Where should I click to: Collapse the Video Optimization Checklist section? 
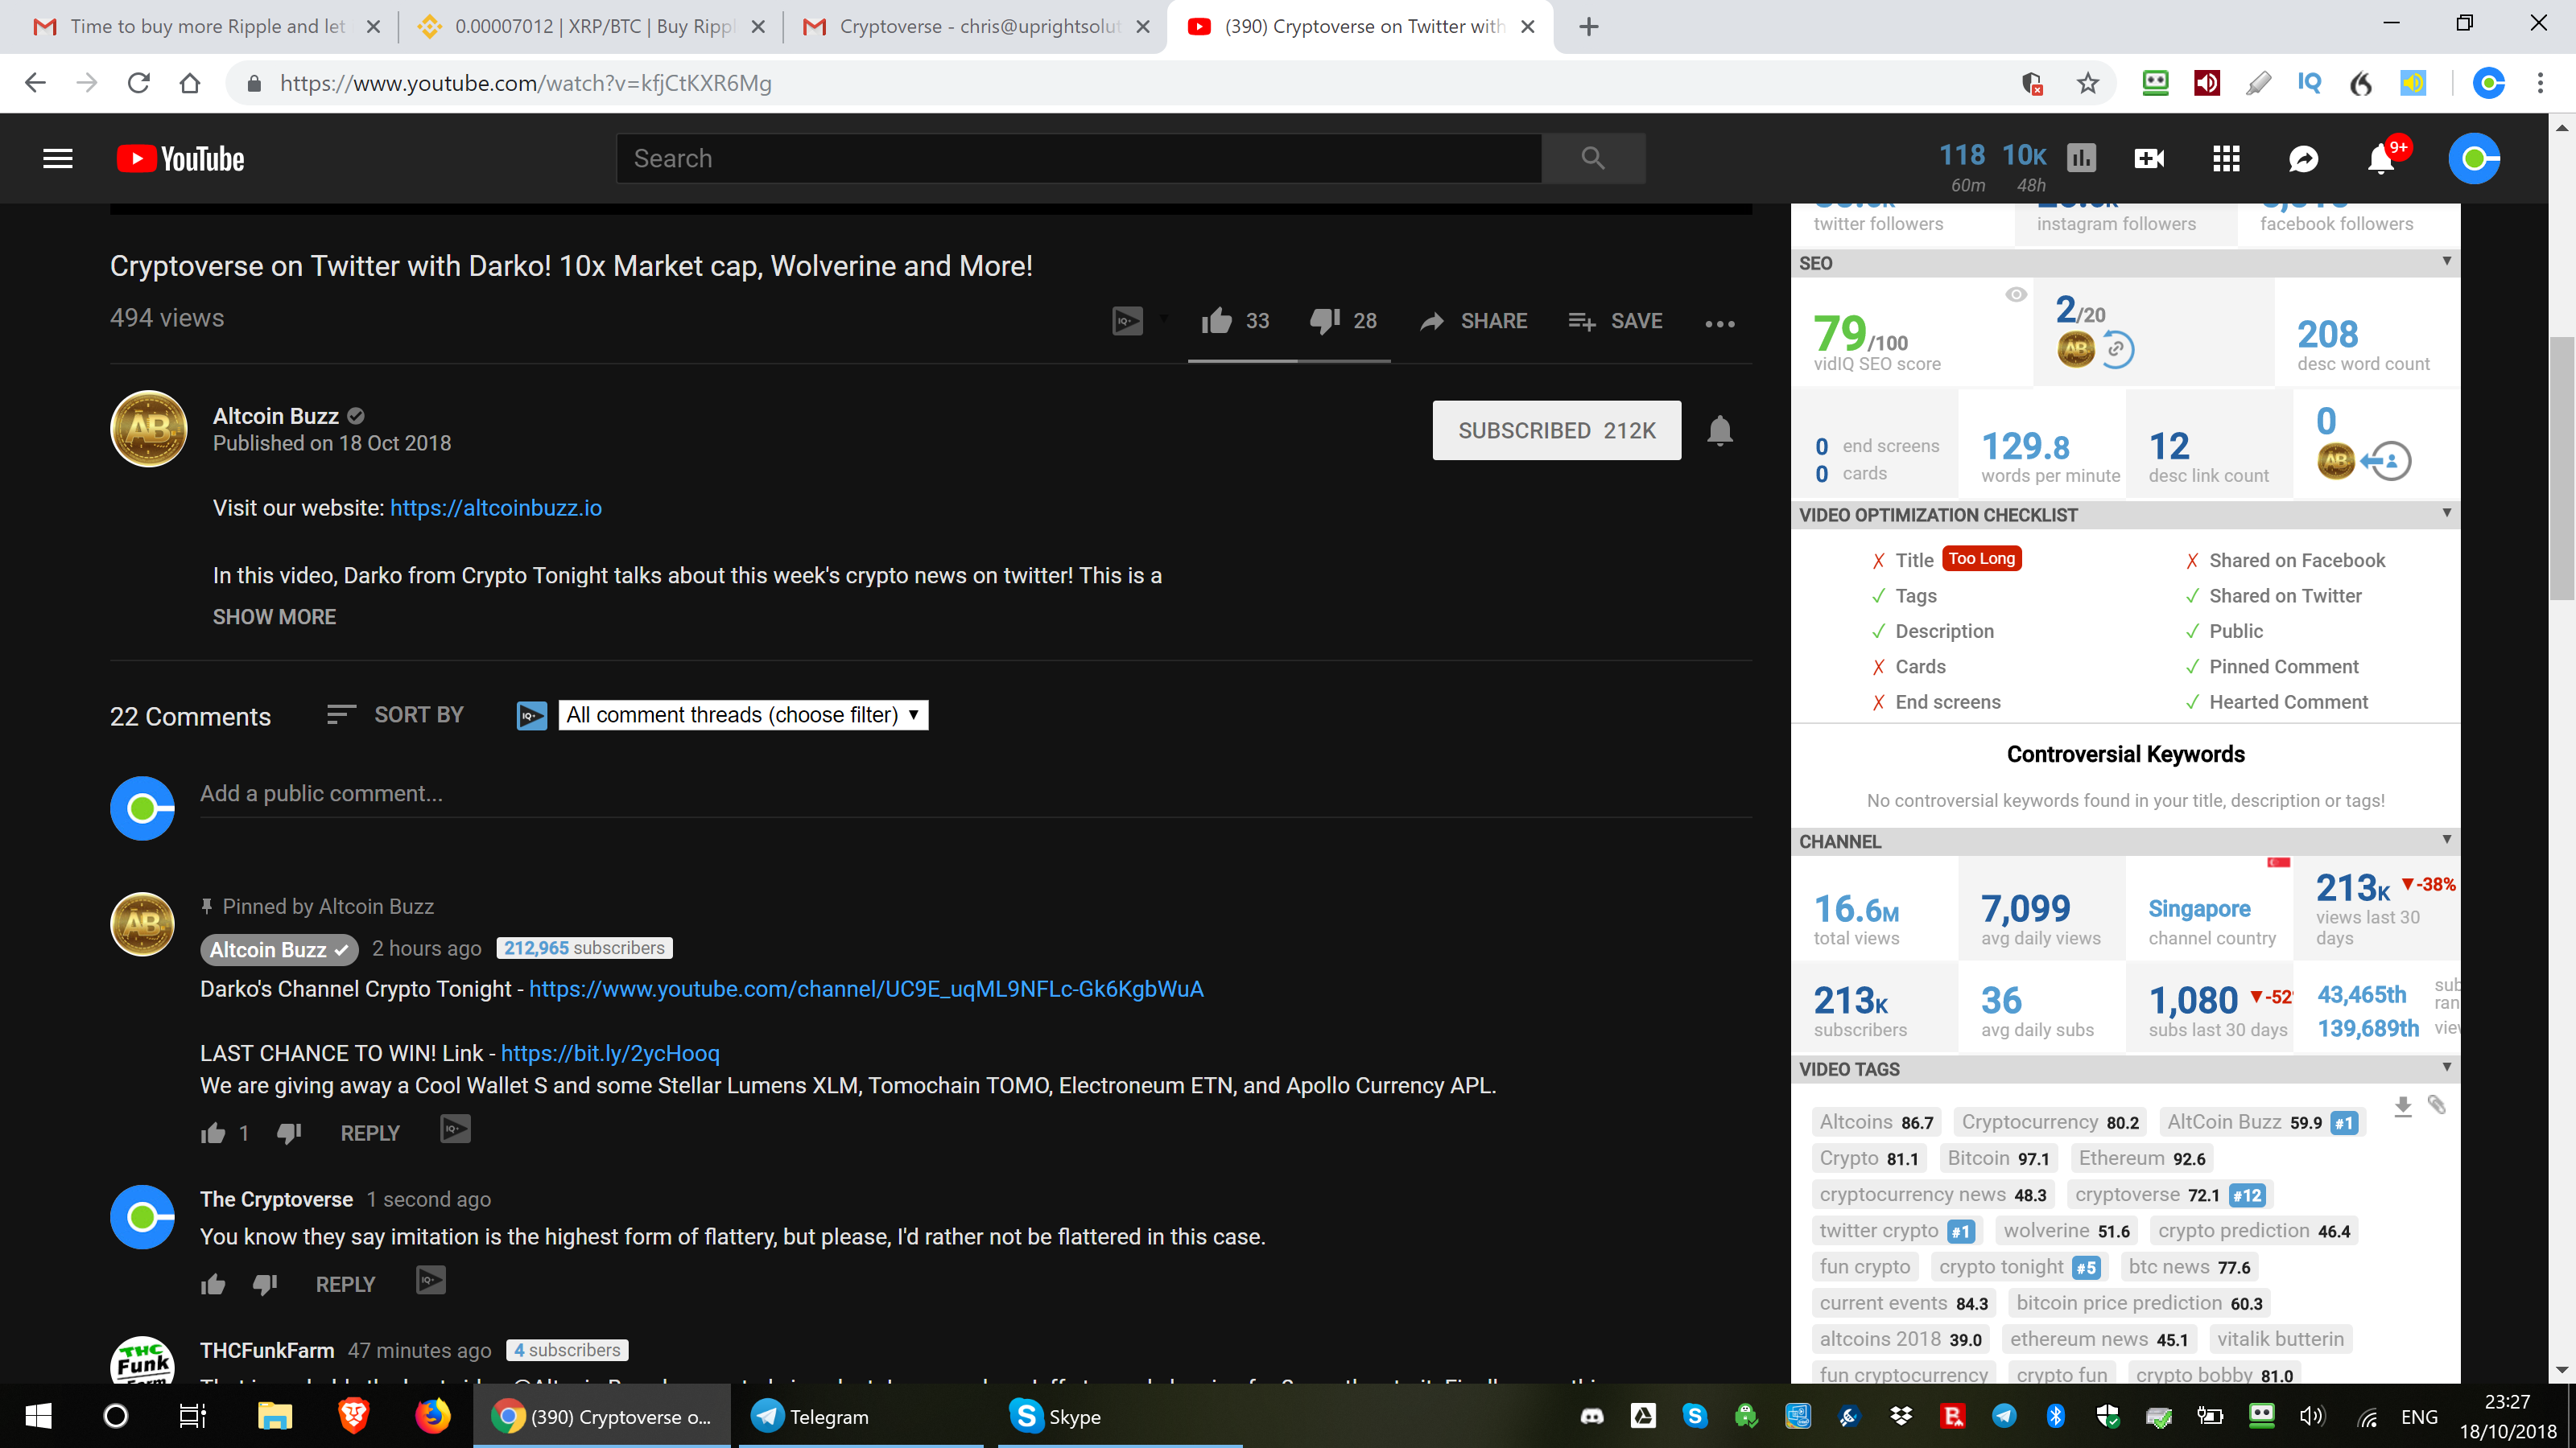(x=2446, y=514)
